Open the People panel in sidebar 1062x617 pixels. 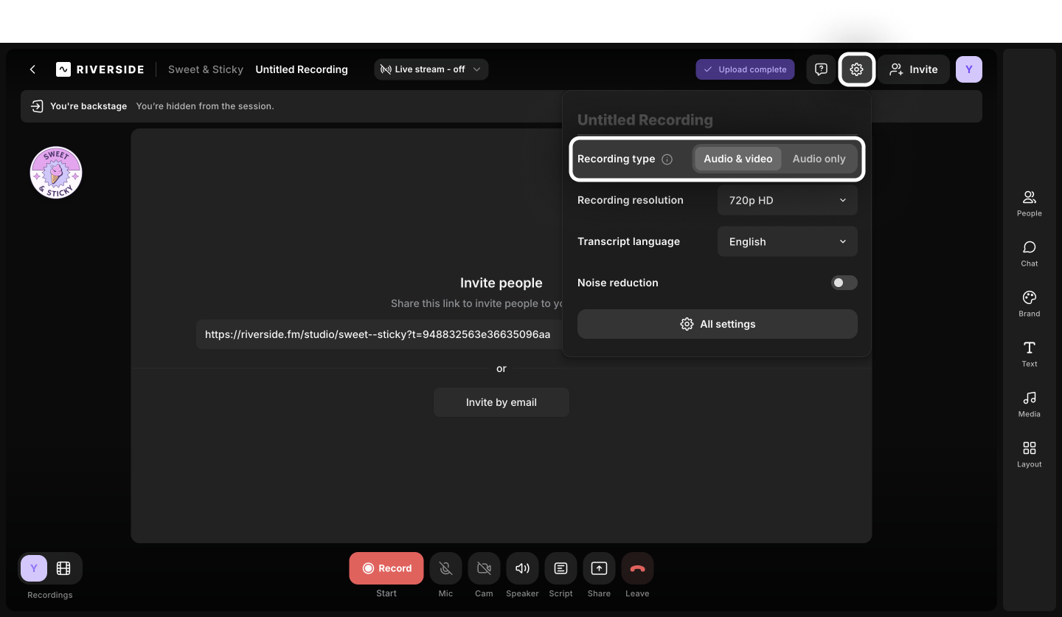pyautogui.click(x=1029, y=203)
